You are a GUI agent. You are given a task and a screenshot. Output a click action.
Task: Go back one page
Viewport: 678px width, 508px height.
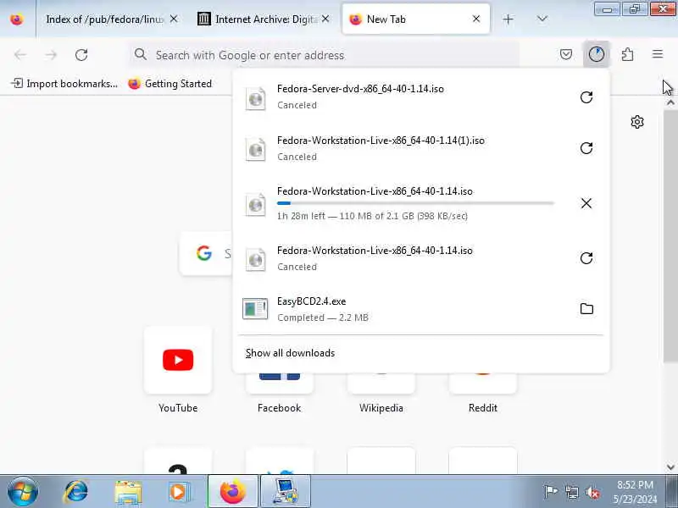point(20,55)
